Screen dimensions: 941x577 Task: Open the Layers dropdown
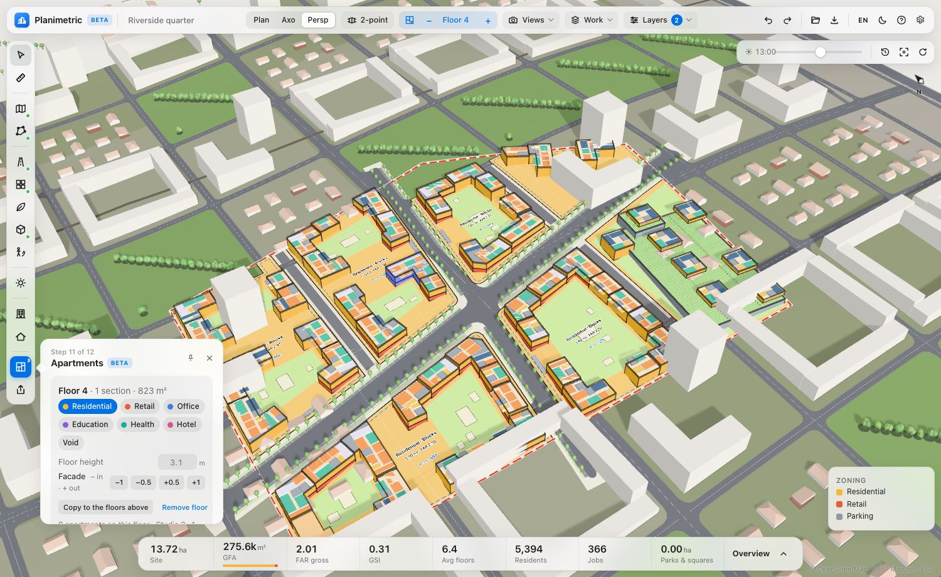pos(661,20)
